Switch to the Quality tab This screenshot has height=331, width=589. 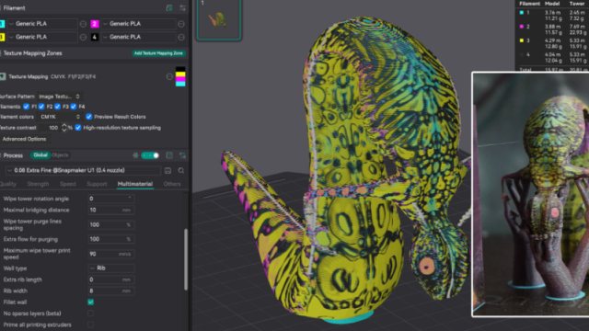(8, 184)
